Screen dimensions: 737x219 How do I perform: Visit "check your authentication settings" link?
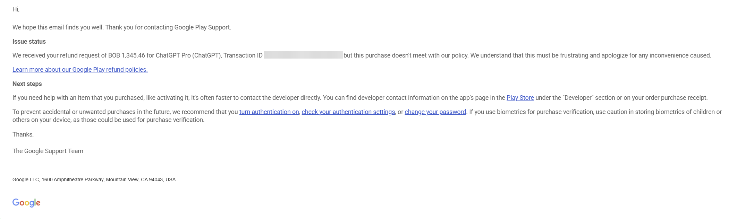tap(348, 112)
